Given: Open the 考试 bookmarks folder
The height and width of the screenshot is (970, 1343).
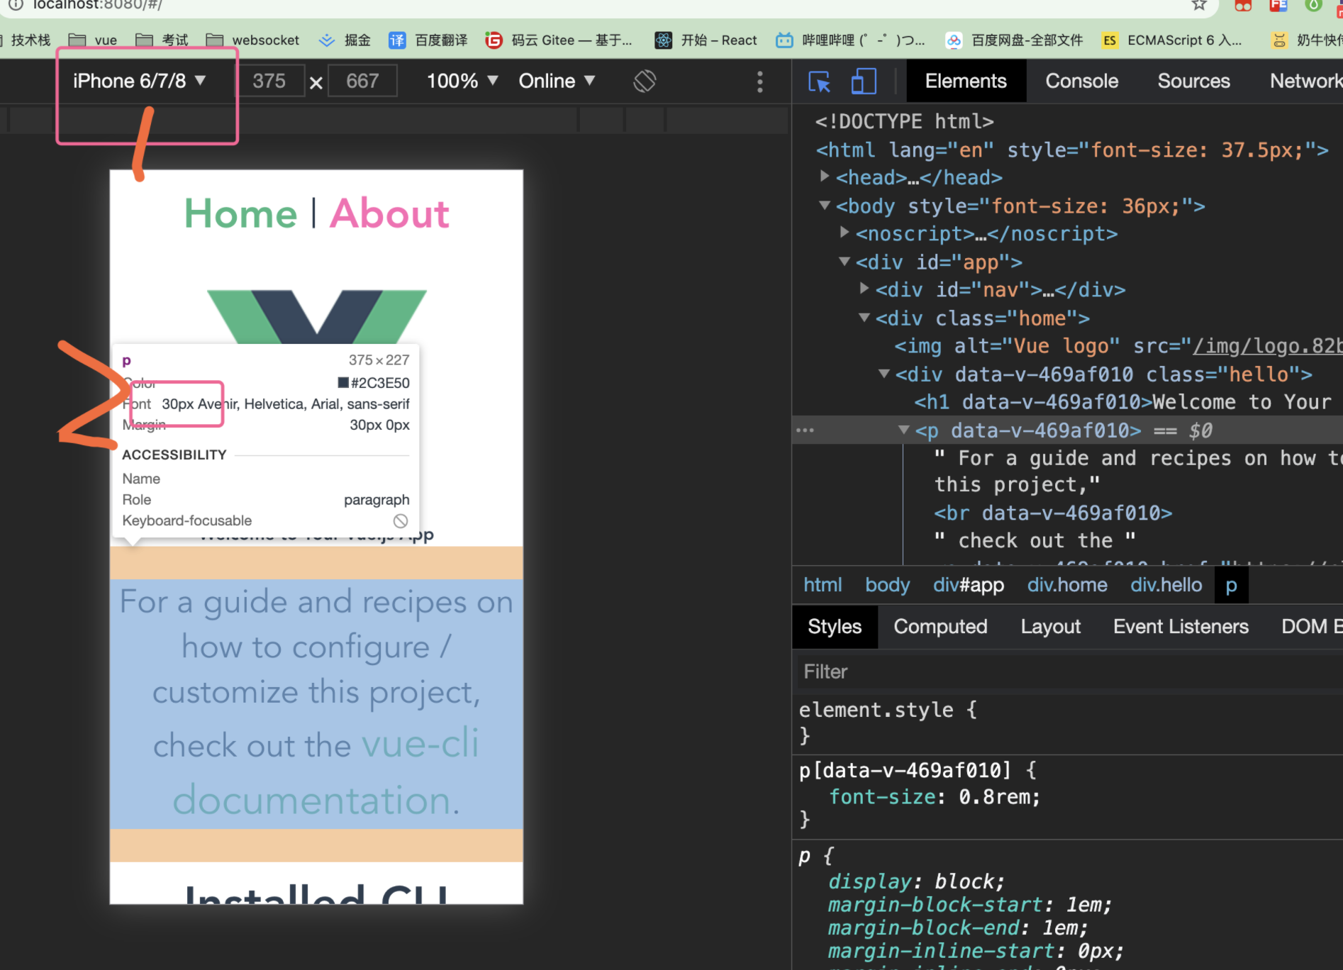Looking at the screenshot, I should 162,40.
